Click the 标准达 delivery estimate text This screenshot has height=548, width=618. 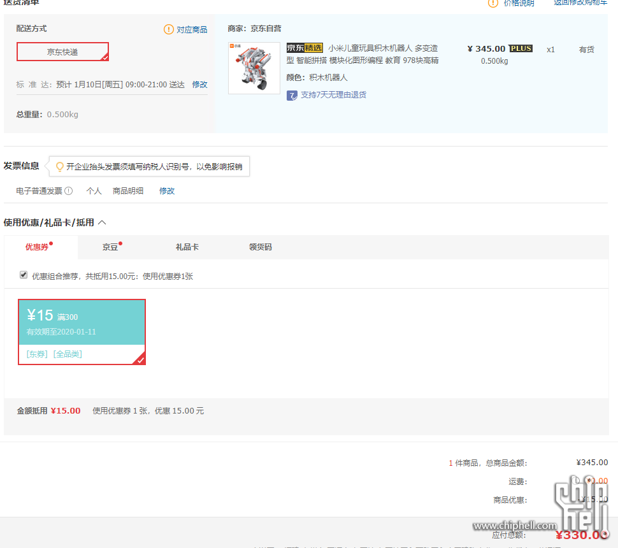tap(101, 85)
